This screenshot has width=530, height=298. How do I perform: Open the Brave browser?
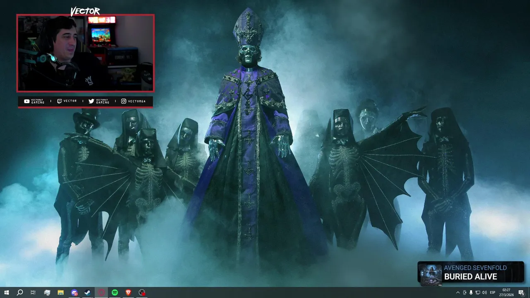point(128,293)
